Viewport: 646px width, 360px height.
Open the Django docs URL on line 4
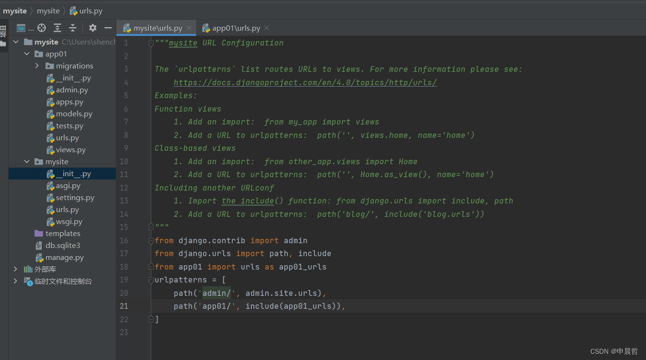click(305, 82)
